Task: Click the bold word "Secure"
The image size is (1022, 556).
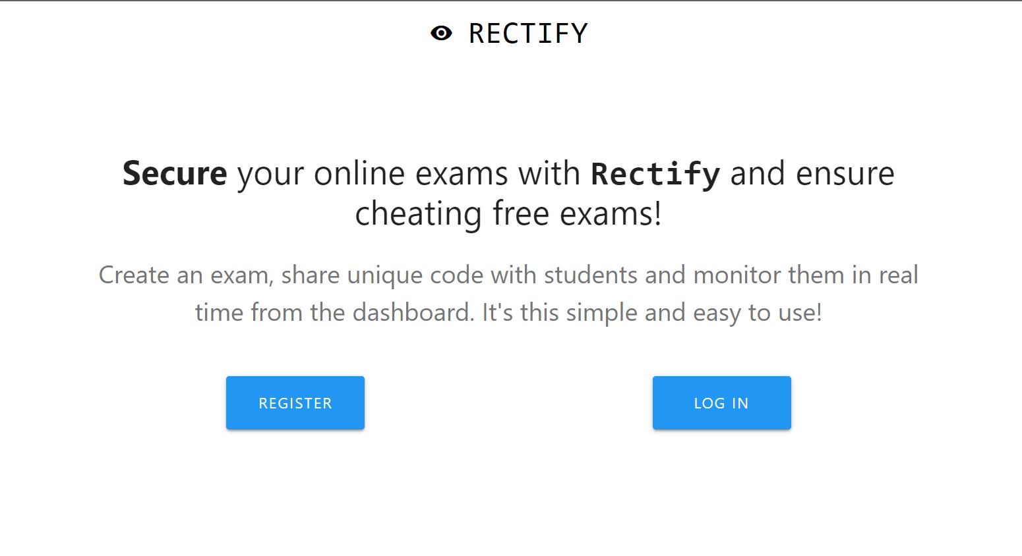Action: click(x=175, y=174)
